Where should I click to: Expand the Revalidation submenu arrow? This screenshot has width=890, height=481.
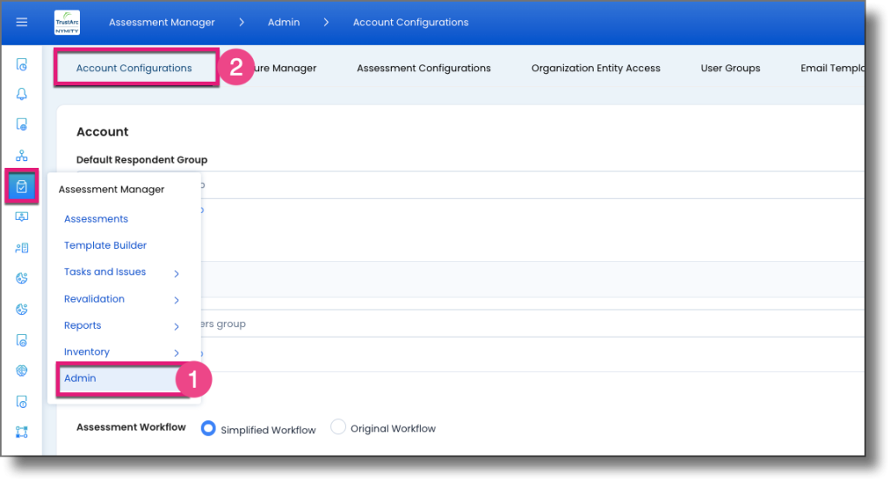pos(176,300)
